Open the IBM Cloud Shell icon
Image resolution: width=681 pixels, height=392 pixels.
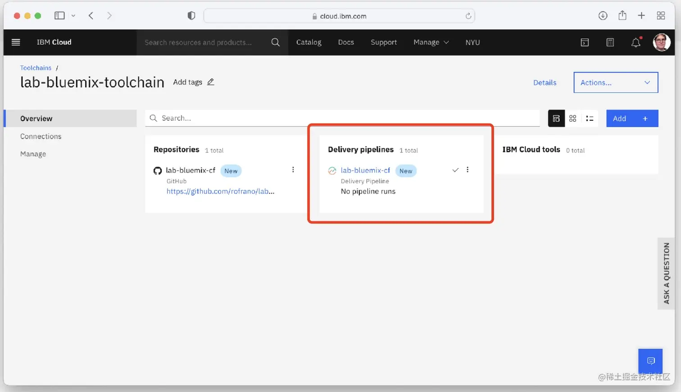click(585, 42)
